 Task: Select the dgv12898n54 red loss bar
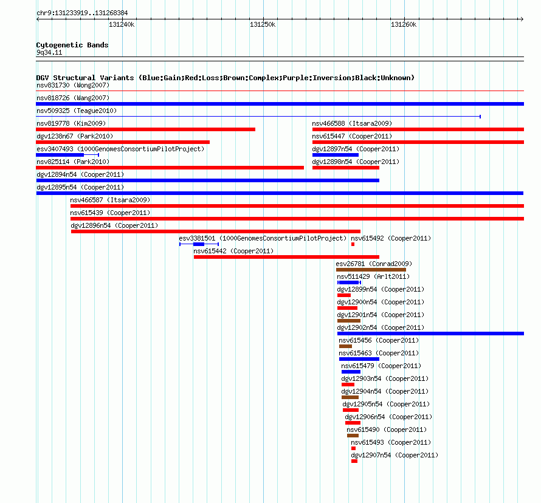[x=346, y=168]
